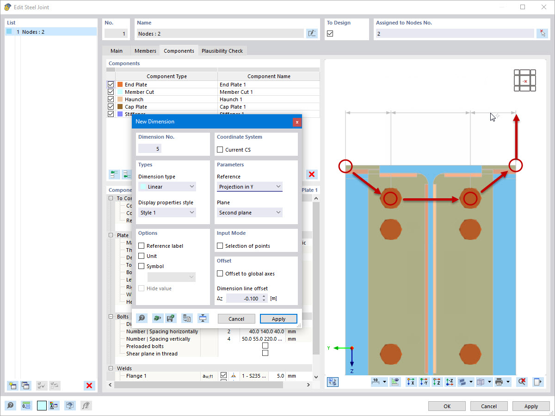This screenshot has width=555, height=416.
Task: Click the show dimensions visibility icon with eye
Action: point(395,382)
